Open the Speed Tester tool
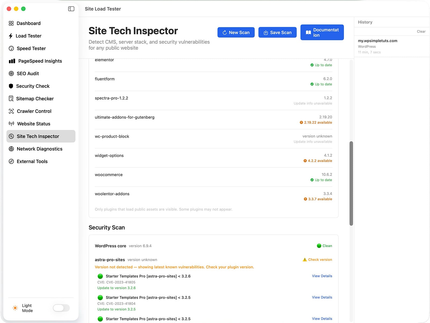The height and width of the screenshot is (323, 430). [x=31, y=48]
